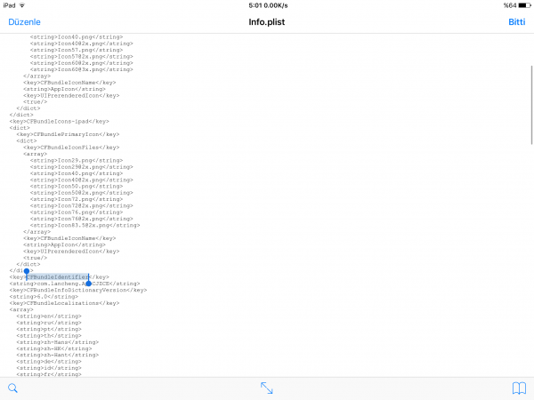Tap the Icon50.png string line
This screenshot has height=400, width=534.
click(77, 187)
